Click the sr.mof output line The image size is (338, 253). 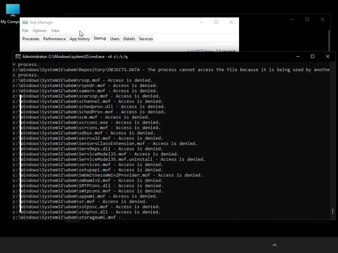pyautogui.click(x=80, y=201)
